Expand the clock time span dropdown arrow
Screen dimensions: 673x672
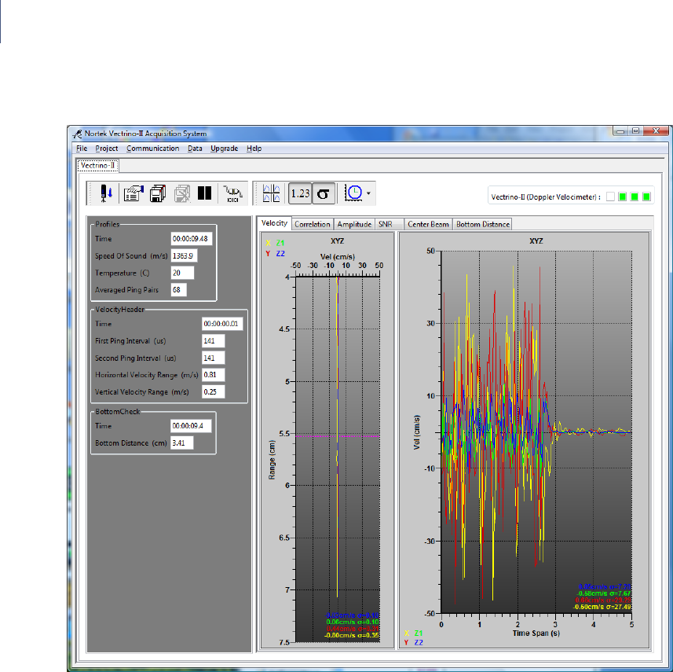368,193
